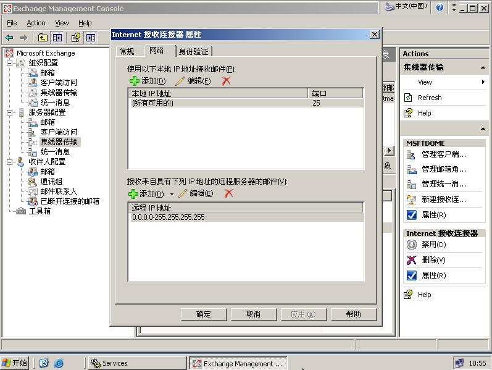Screen dimensions: 492x370
Task: Collapse the 组织配置 tree node
Action: tap(10, 63)
